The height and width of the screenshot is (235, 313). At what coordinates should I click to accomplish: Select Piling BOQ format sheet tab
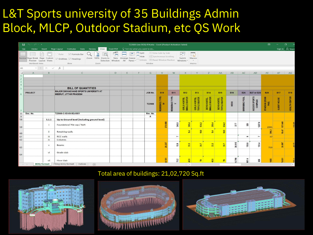click(64, 164)
